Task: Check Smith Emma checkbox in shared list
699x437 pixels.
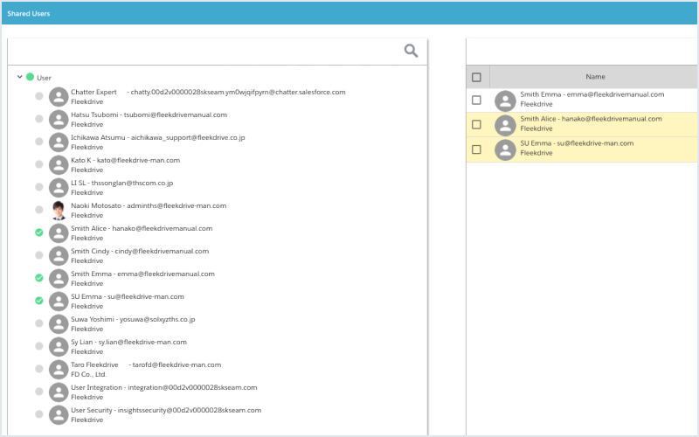Action: [x=476, y=100]
